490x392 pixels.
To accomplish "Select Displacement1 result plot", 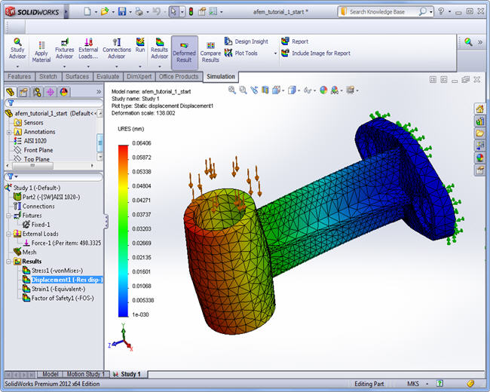I will click(x=63, y=280).
